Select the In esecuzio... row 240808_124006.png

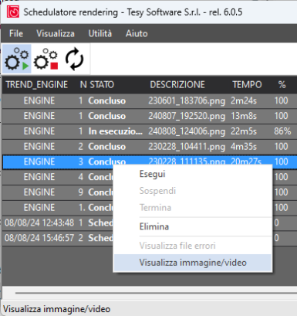(150, 131)
